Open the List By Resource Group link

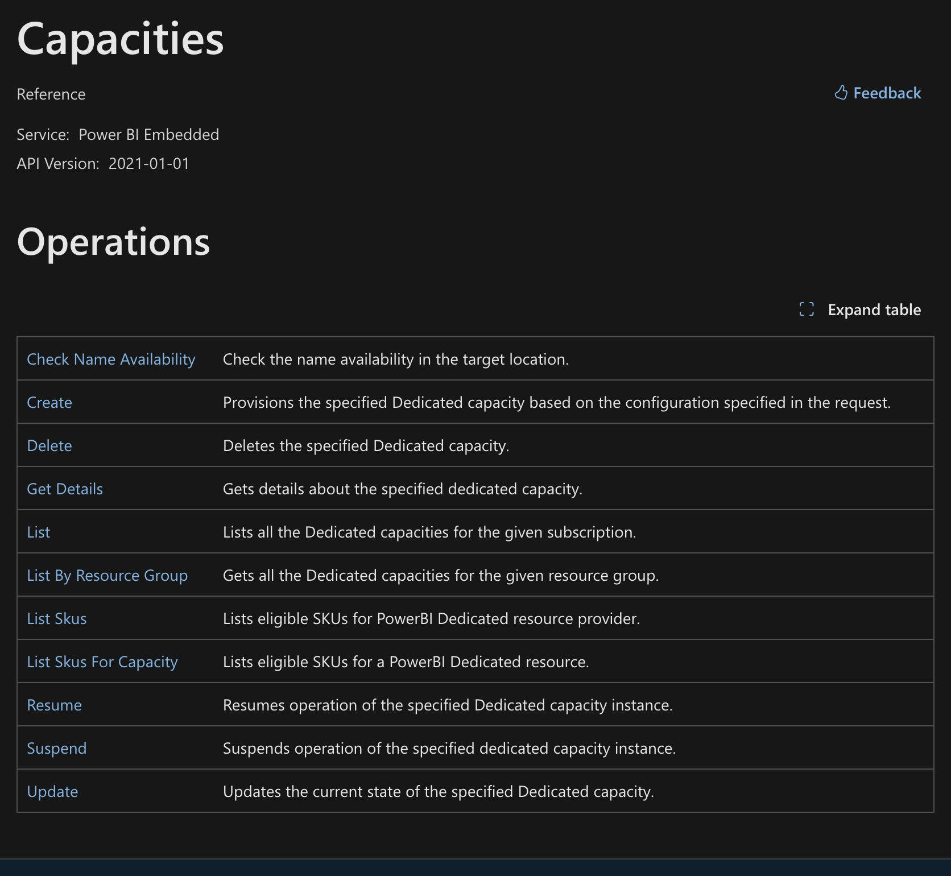point(107,575)
